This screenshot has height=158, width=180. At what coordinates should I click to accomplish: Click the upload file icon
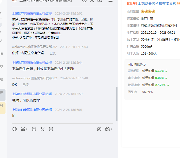34,129
